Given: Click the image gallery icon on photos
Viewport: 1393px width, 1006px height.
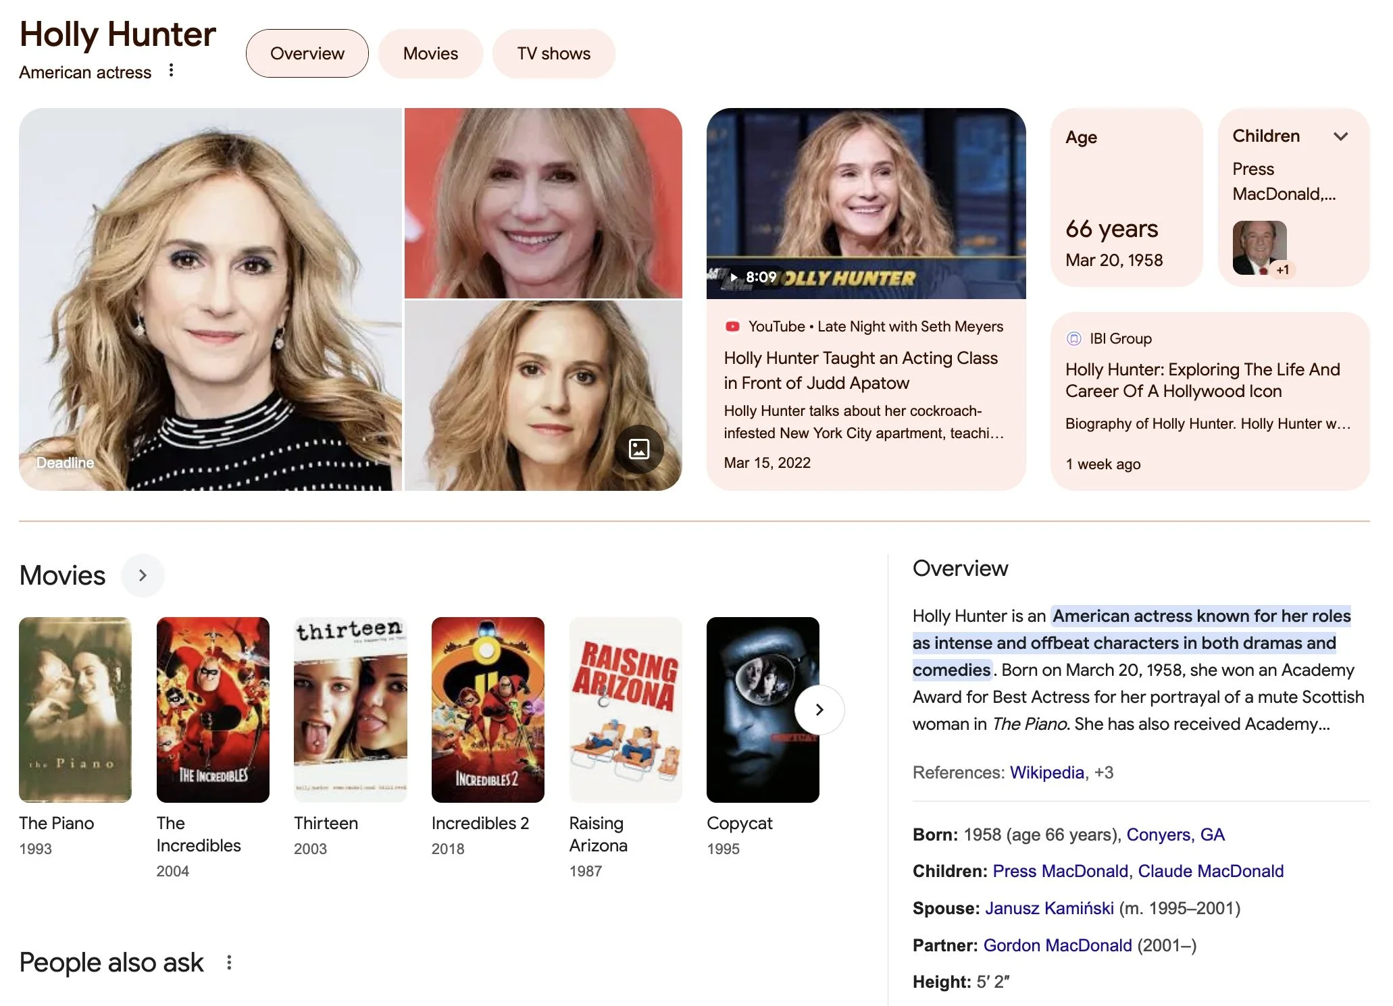Looking at the screenshot, I should point(638,449).
